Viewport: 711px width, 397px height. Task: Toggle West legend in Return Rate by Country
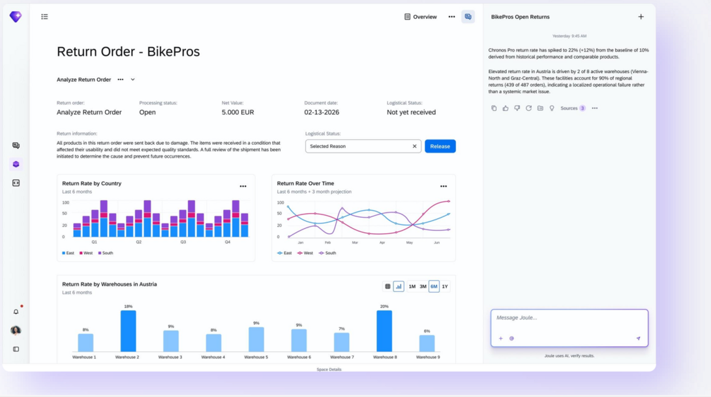click(x=86, y=253)
